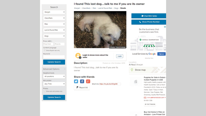This screenshot has height=116, width=206.
Task: Enable Show English ads only checkbox
Action: 44,50
